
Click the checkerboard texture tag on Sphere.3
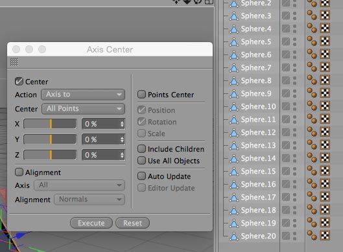coord(325,16)
